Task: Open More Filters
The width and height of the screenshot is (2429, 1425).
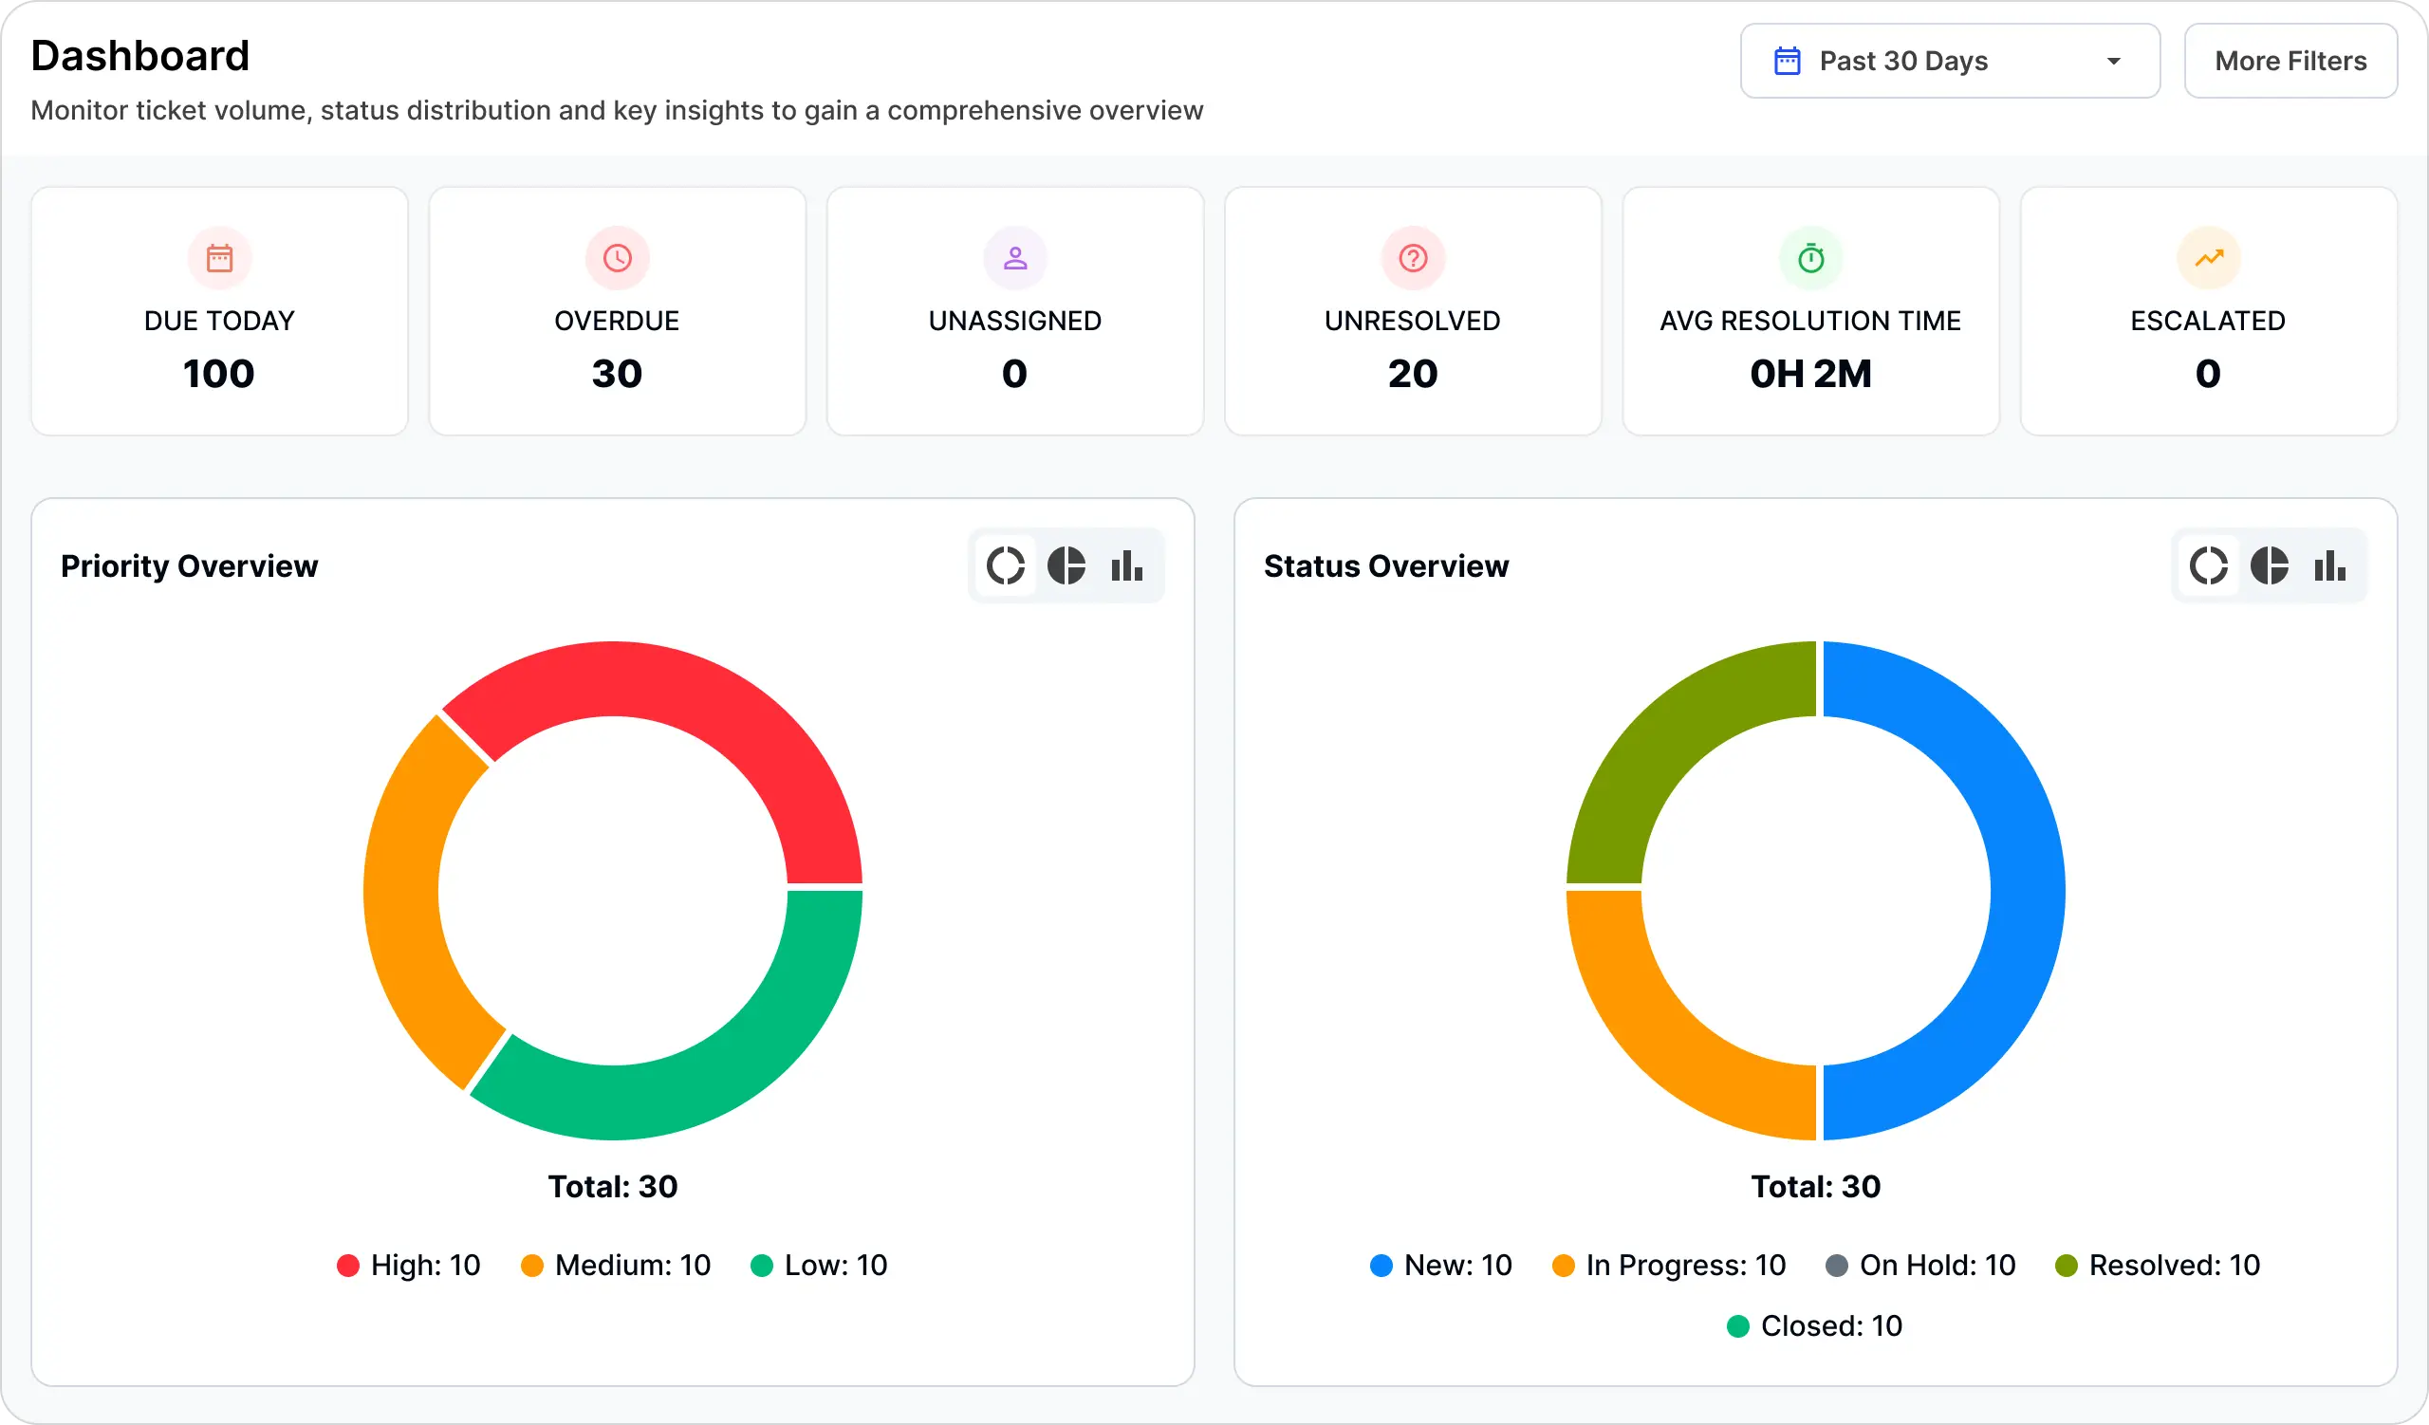Action: [2290, 61]
